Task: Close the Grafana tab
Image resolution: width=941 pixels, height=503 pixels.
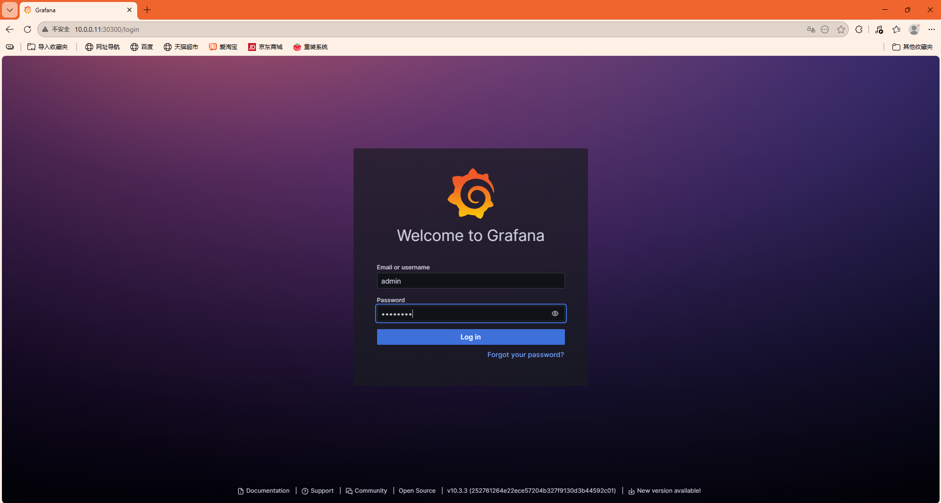Action: (129, 10)
